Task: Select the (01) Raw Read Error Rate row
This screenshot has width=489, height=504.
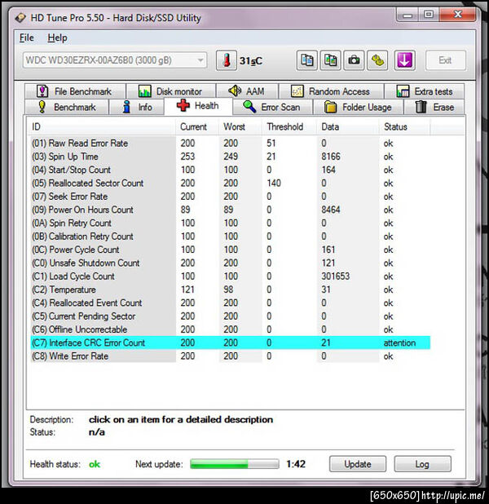Action: [231, 144]
